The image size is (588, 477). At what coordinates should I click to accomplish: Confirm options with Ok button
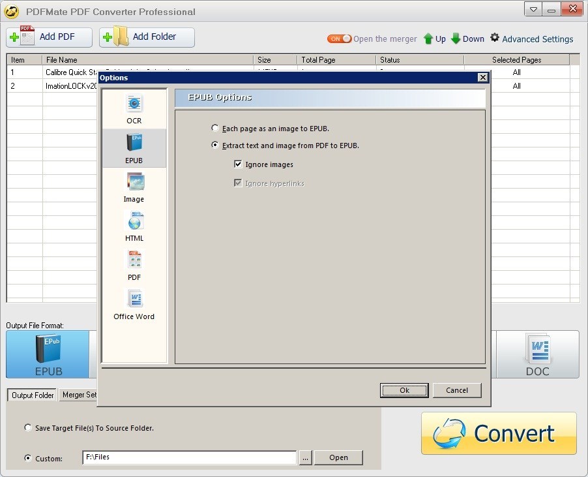click(x=404, y=390)
